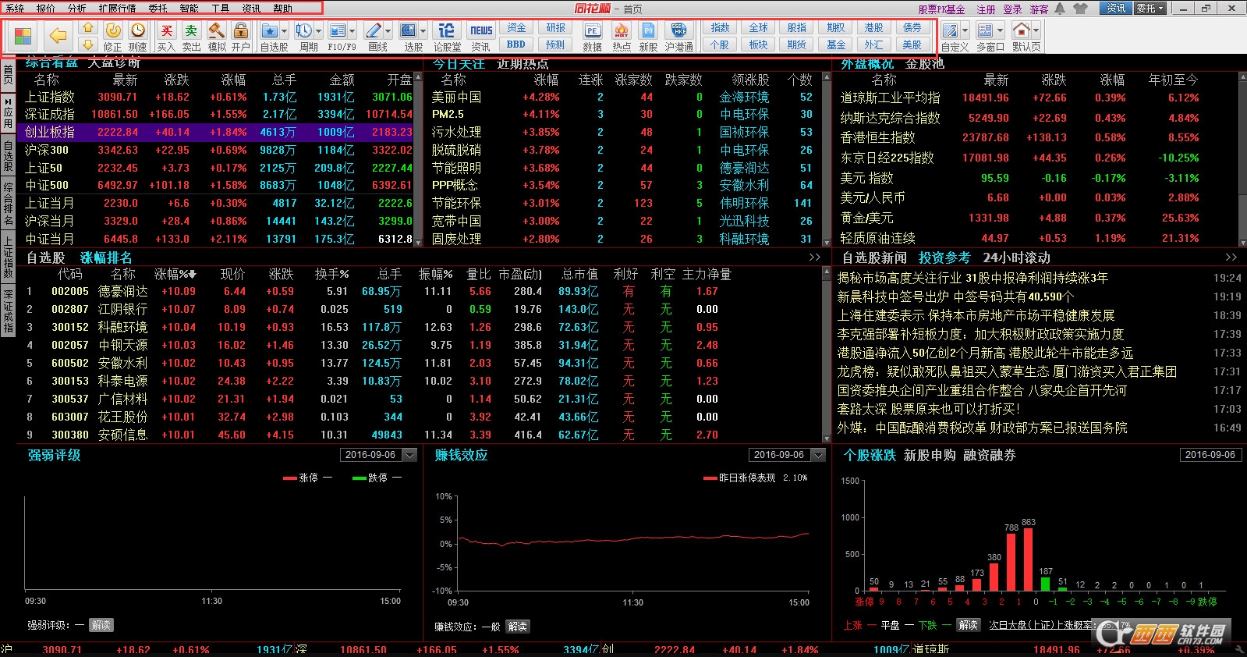Open the 强弱评级 date dropdown

pos(409,455)
